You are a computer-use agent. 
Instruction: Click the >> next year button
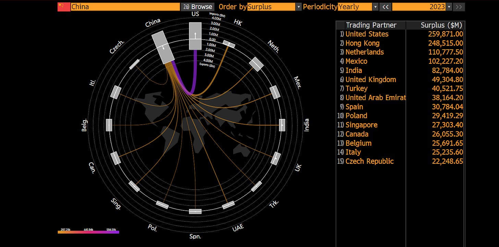click(x=459, y=7)
